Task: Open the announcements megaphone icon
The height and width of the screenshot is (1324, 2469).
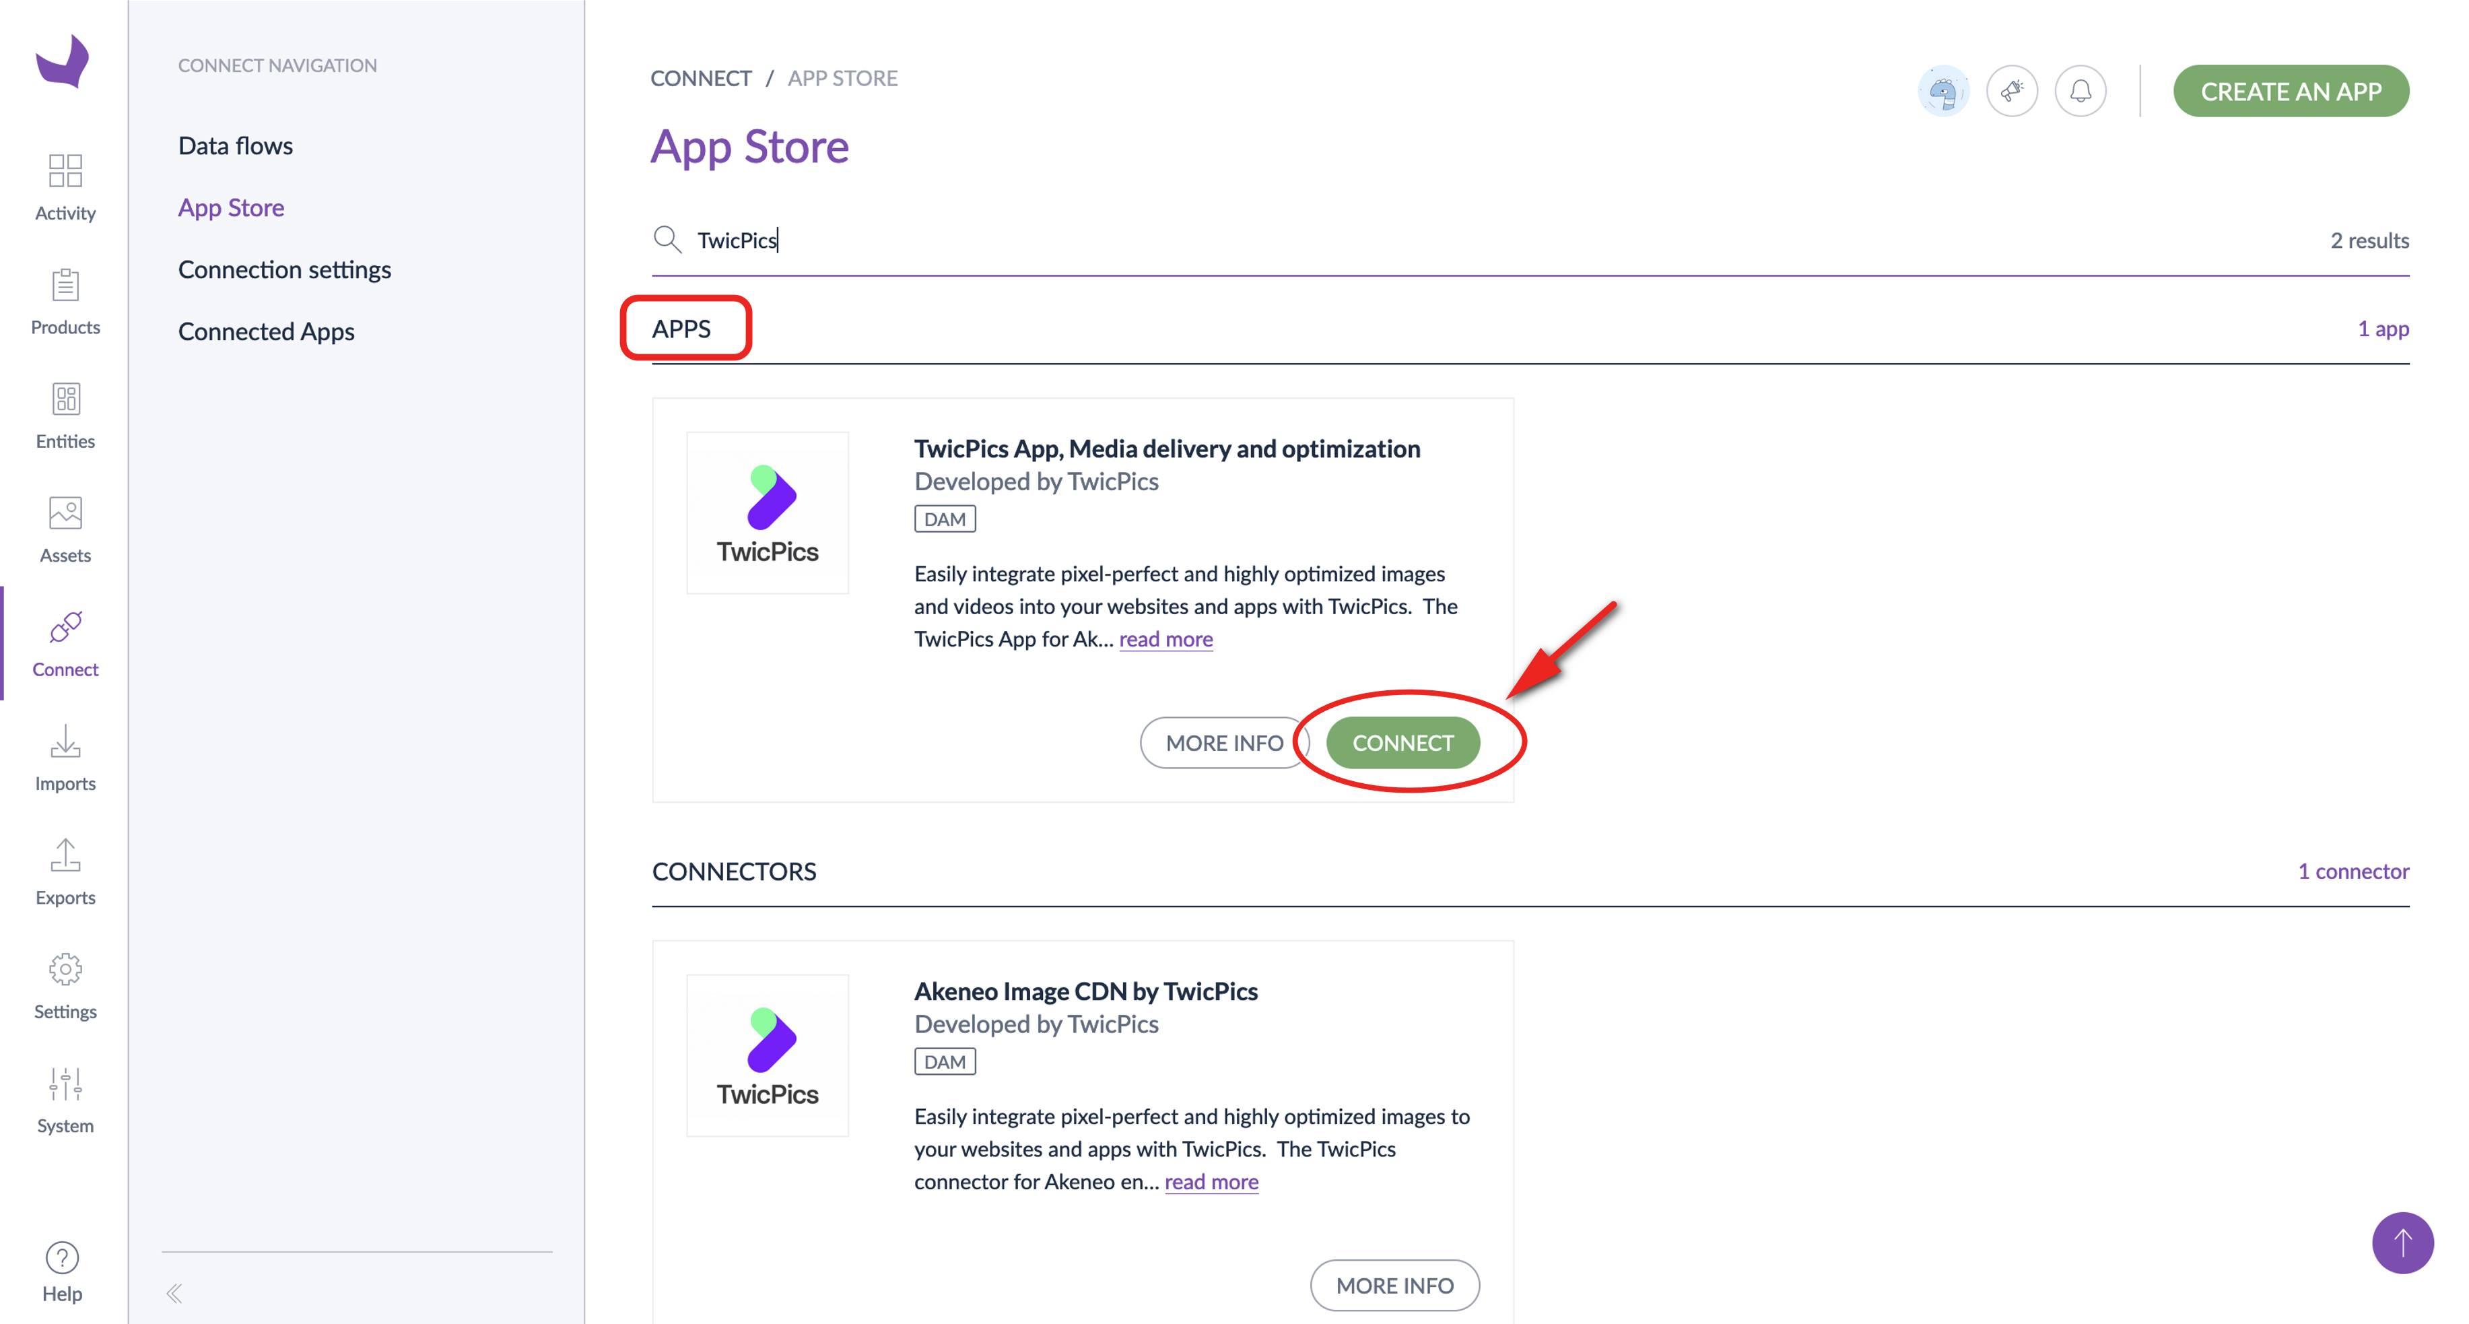Action: pos(2012,91)
